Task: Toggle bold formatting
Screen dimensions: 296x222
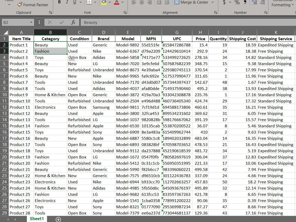Action: 59,2
